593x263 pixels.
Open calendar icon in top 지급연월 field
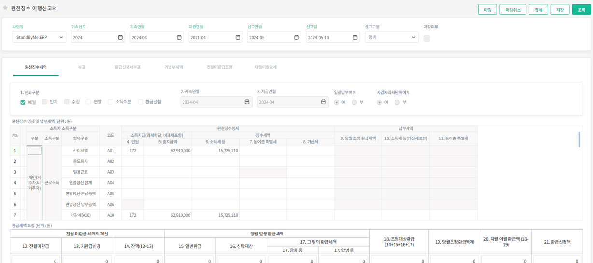238,37
